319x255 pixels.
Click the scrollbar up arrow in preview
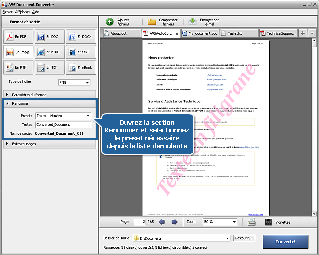pyautogui.click(x=314, y=41)
